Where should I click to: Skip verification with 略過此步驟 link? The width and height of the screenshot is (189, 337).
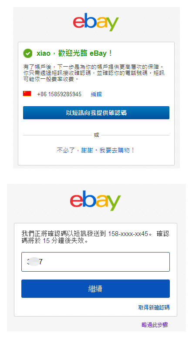click(155, 325)
